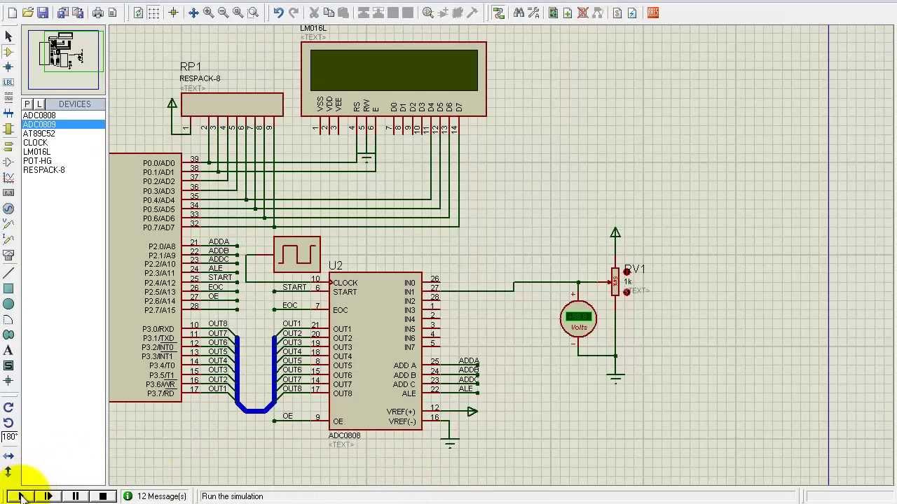This screenshot has width=897, height=504.
Task: Toggle the wire auto-router
Action: click(498, 13)
